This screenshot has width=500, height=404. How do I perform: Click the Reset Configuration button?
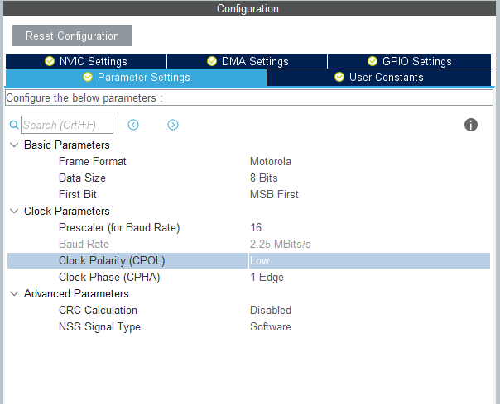coord(72,36)
